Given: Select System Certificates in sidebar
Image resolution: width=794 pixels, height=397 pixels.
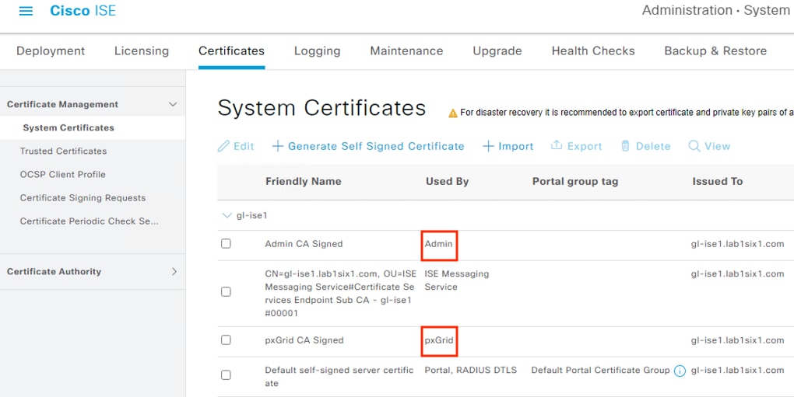Looking at the screenshot, I should (69, 127).
